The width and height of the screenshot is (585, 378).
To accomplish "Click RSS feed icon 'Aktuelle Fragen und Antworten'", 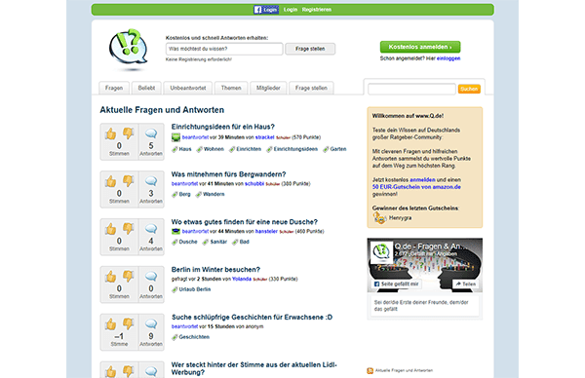I will (x=370, y=370).
